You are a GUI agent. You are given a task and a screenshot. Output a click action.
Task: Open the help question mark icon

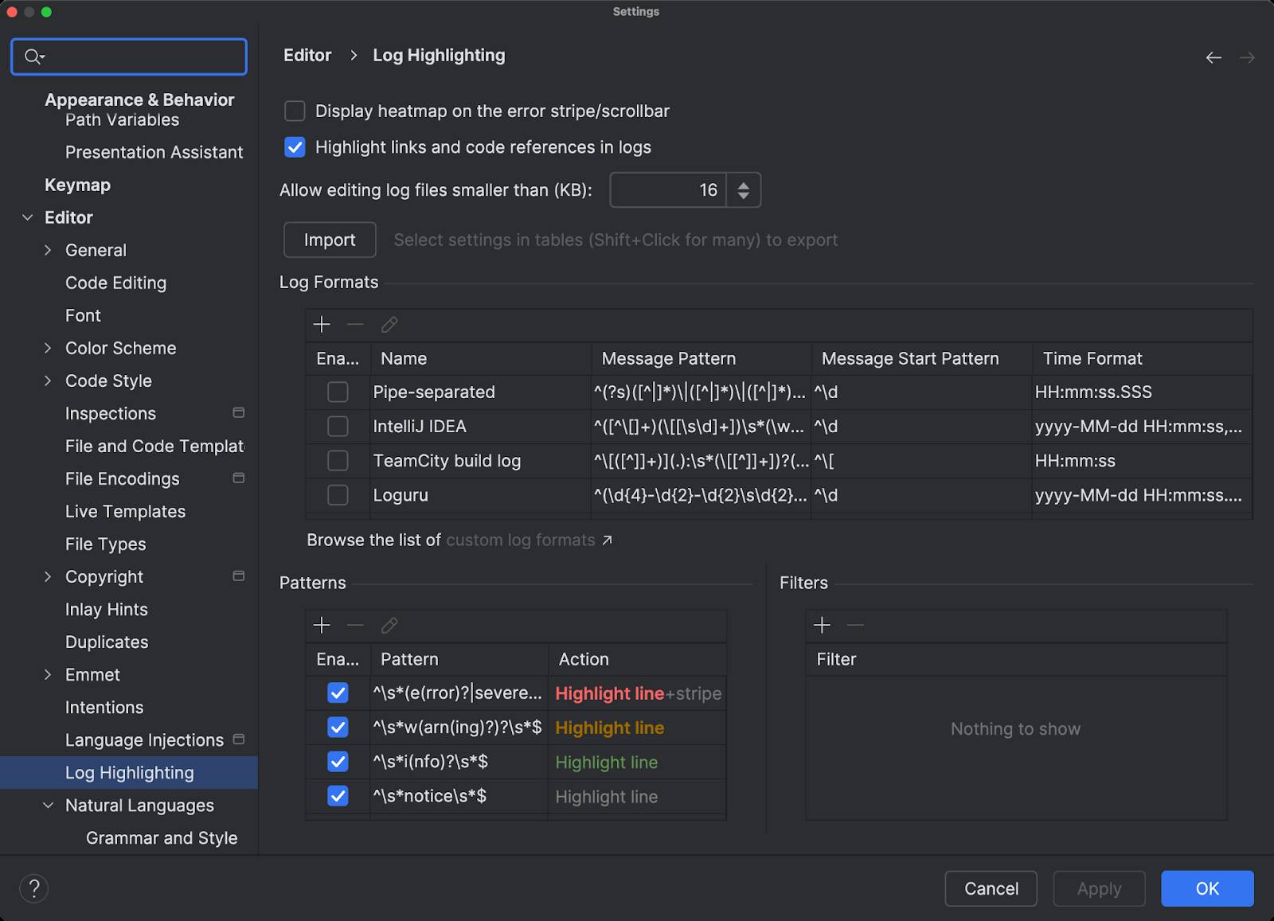pyautogui.click(x=34, y=888)
